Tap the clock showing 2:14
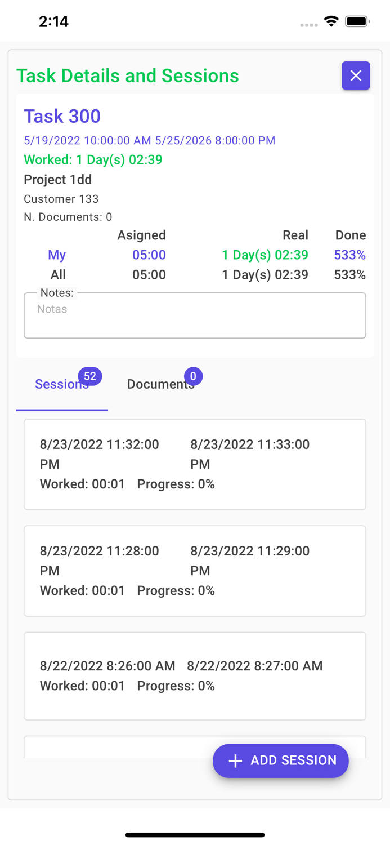 pos(54,21)
